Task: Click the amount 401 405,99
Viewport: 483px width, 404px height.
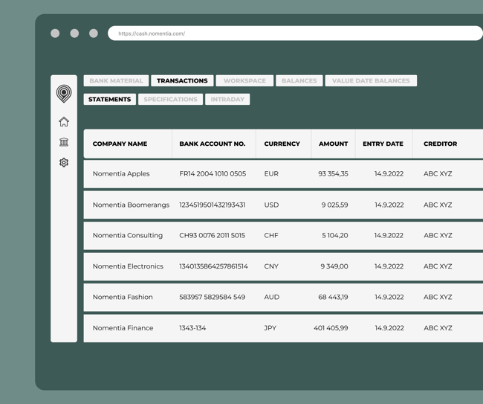Action: (x=331, y=328)
